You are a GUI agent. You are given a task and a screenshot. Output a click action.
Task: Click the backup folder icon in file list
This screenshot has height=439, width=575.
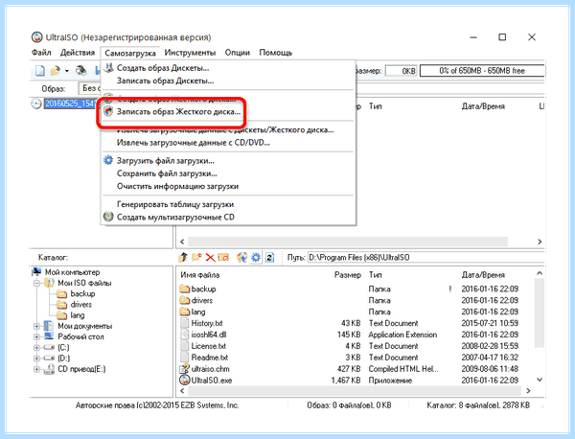click(184, 289)
